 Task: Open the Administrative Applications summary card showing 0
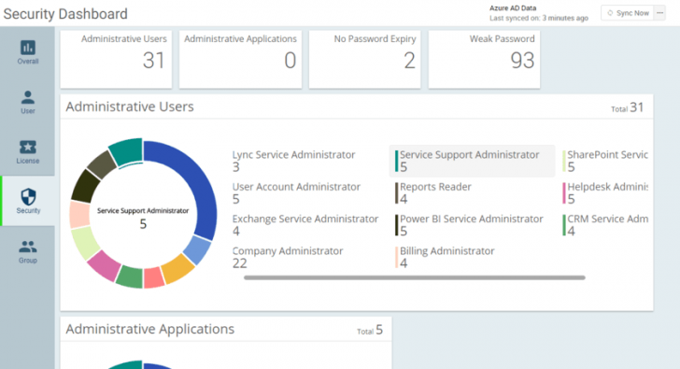click(240, 60)
